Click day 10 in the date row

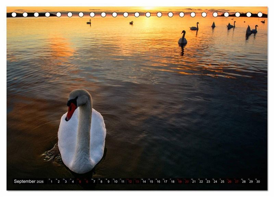click(x=115, y=182)
